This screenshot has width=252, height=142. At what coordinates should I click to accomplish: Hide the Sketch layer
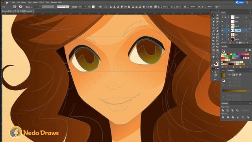(x=222, y=17)
